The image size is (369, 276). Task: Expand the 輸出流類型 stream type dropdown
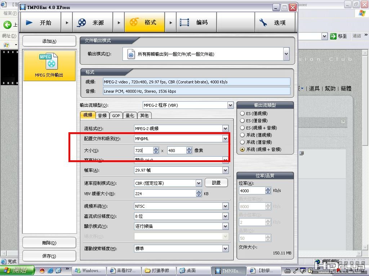230,105
